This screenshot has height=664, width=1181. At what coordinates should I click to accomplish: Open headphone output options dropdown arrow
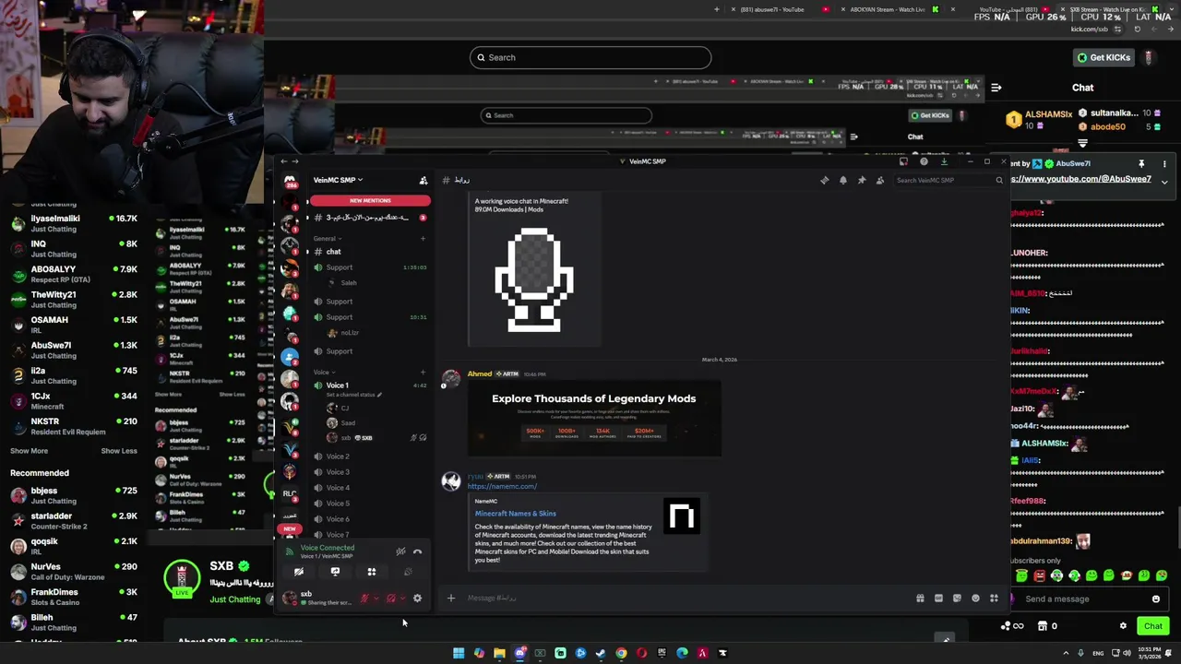point(401,599)
